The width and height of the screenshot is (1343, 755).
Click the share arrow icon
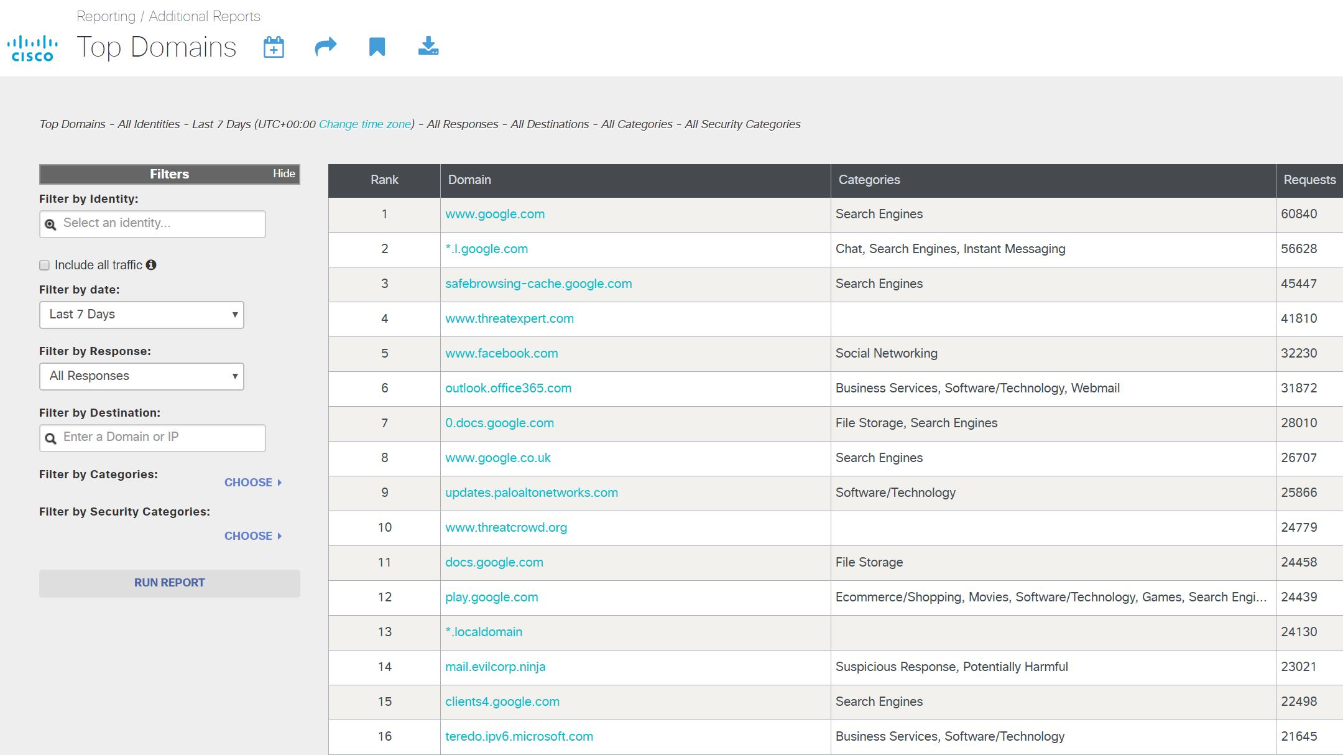[325, 47]
